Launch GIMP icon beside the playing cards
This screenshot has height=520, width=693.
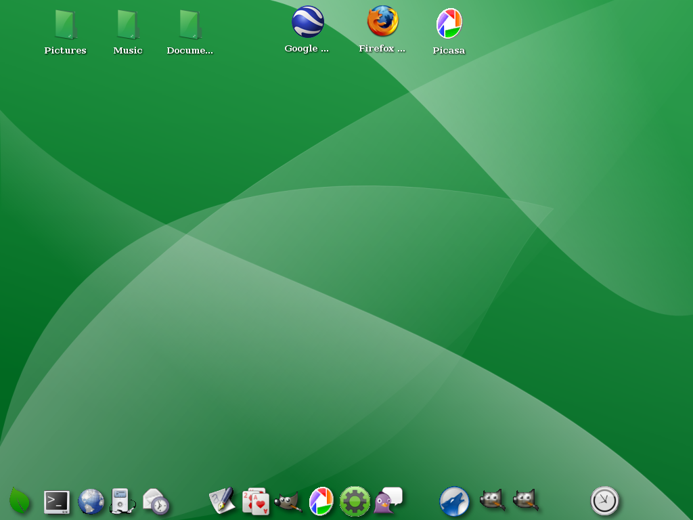tap(288, 502)
